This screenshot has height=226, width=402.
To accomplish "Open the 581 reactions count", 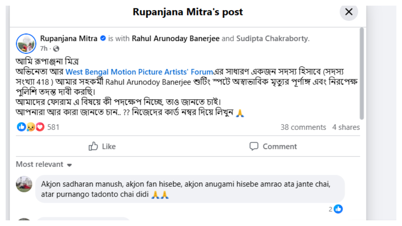I will [53, 127].
